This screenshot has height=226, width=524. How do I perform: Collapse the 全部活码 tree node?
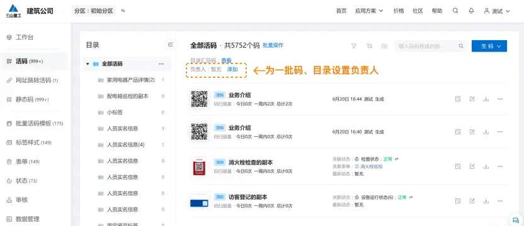(x=88, y=63)
